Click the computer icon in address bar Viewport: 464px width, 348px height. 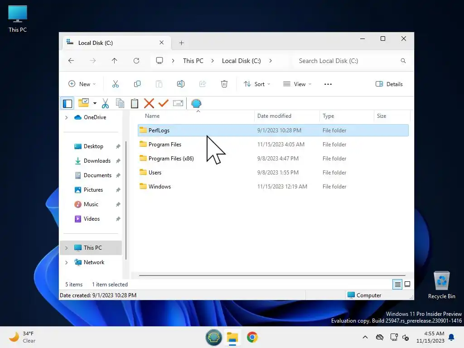pyautogui.click(x=159, y=61)
